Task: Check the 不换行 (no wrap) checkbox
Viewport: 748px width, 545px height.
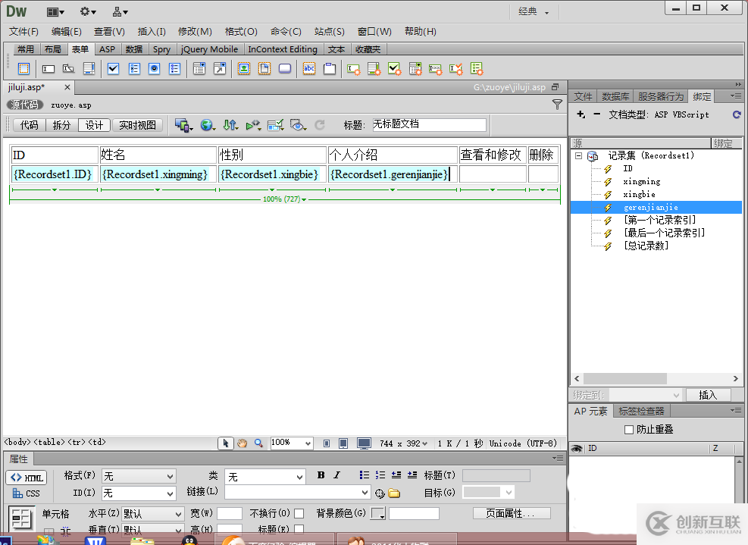Action: 299,513
